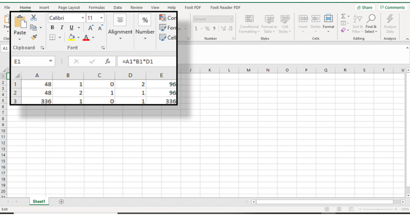
Task: Click the Enter checkmark formula bar icon
Action: (x=92, y=62)
